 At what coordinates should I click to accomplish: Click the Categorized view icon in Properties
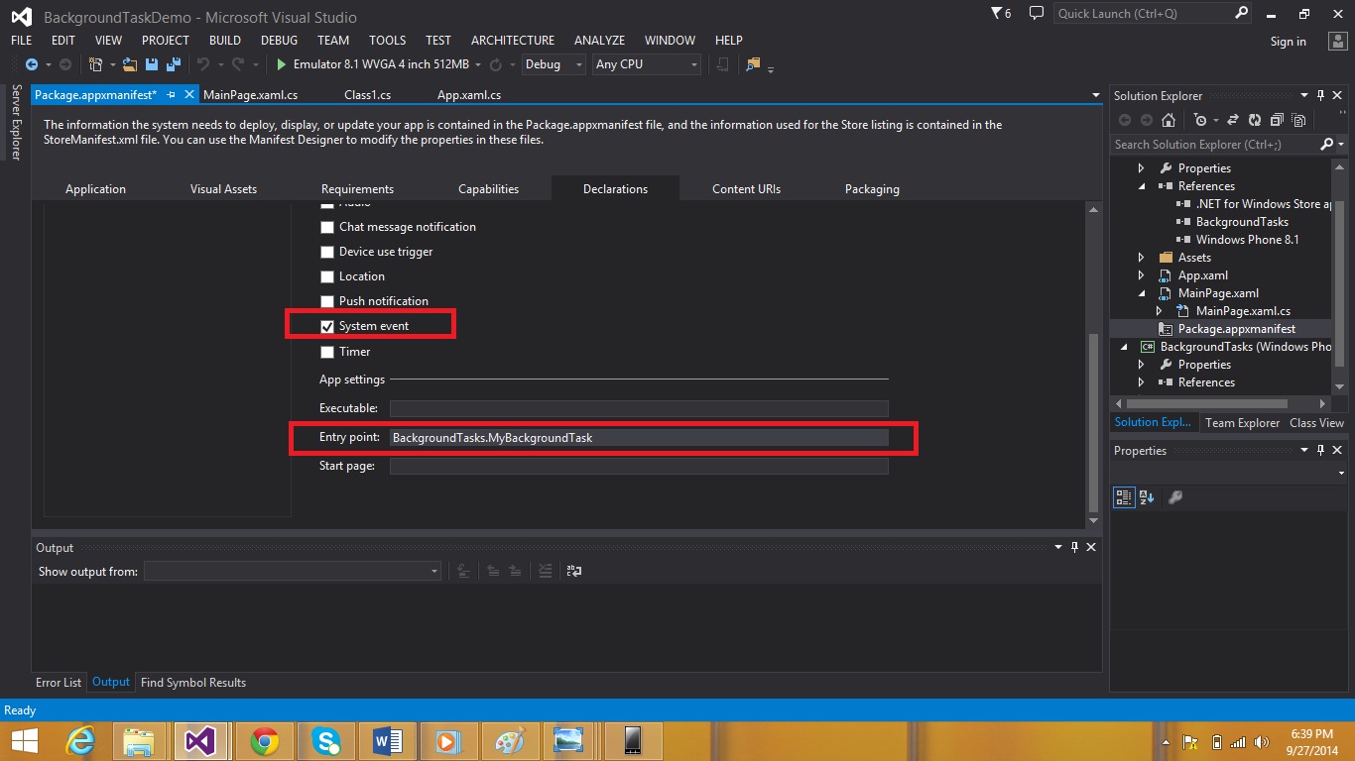pyautogui.click(x=1124, y=497)
